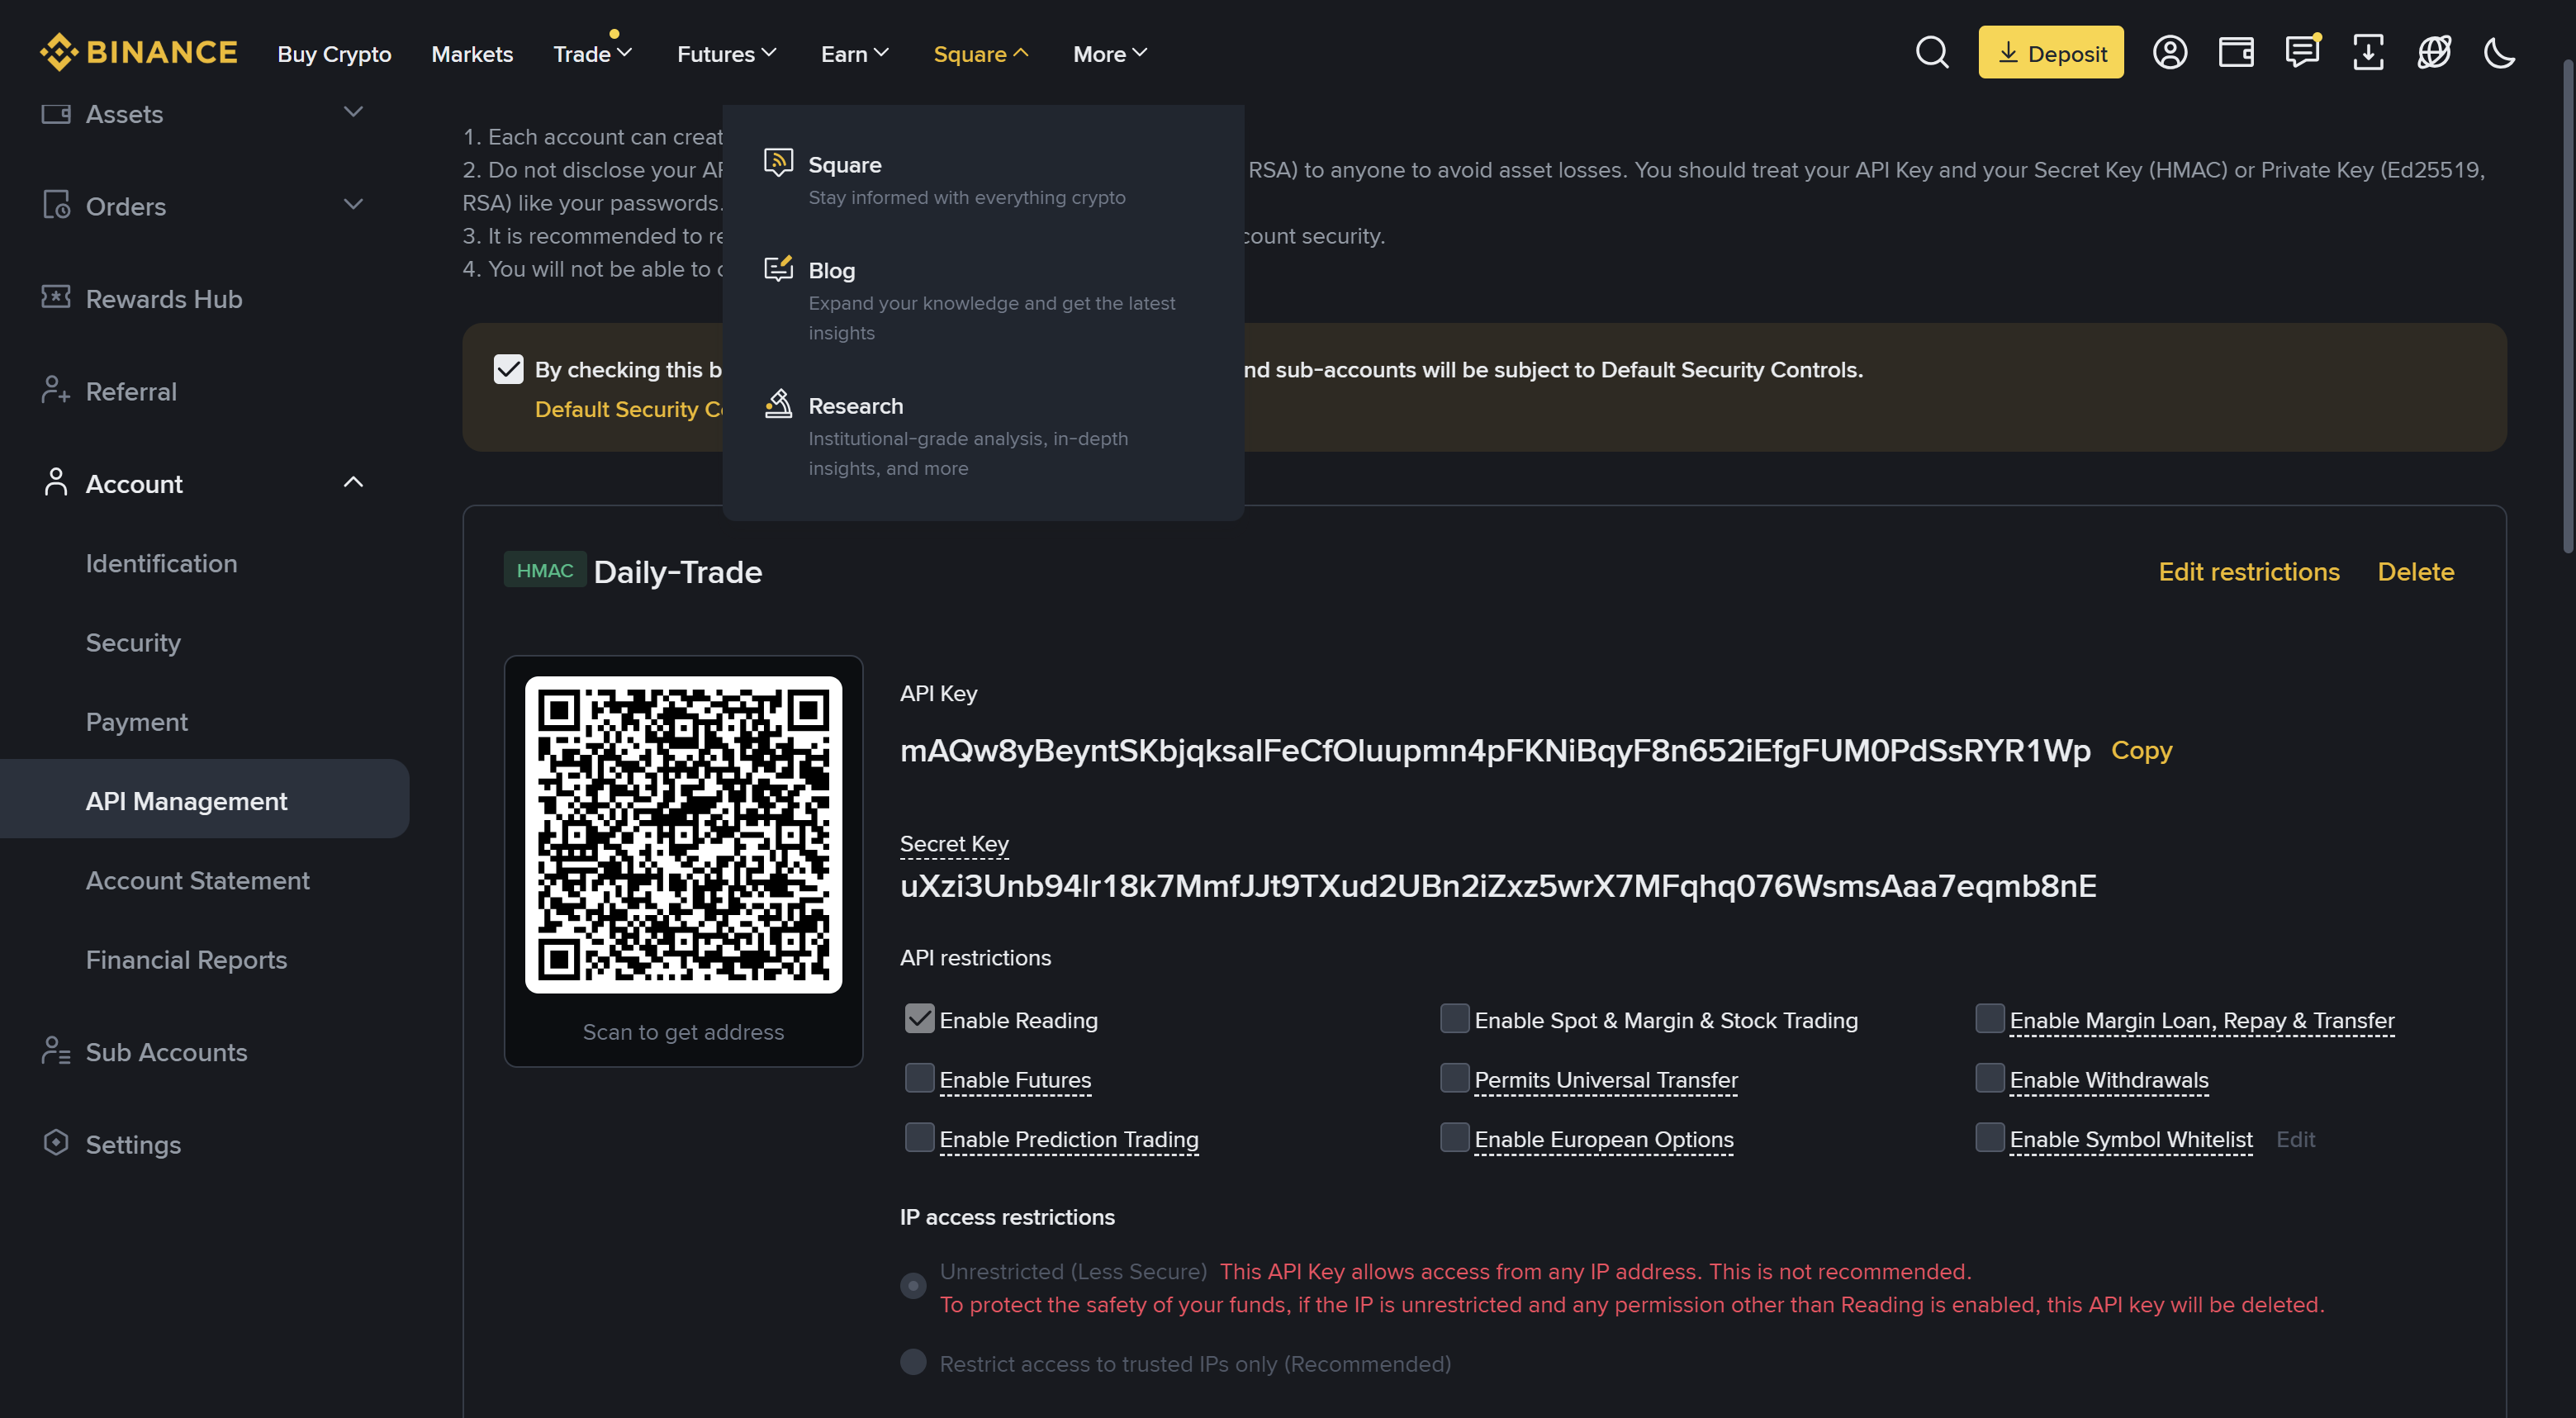Check Enable Prediction Trading checkbox
Image resolution: width=2576 pixels, height=1418 pixels.
(919, 1138)
